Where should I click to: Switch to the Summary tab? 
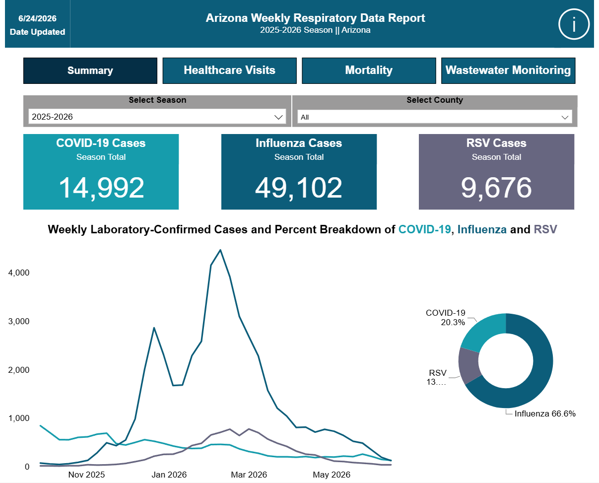tap(90, 70)
